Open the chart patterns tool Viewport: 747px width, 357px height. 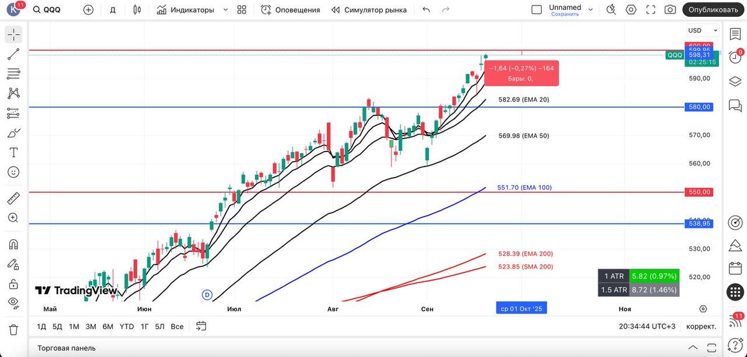point(13,93)
